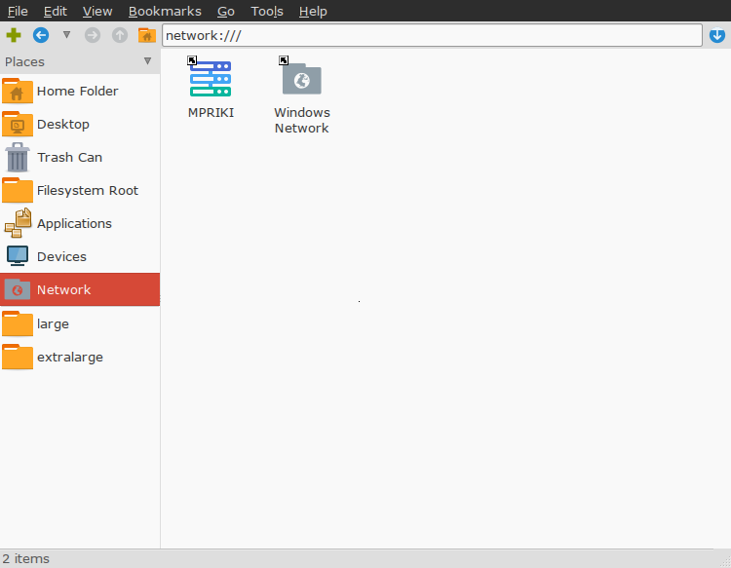Open the history dropdown arrow beside Back
731x568 pixels.
(x=66, y=34)
